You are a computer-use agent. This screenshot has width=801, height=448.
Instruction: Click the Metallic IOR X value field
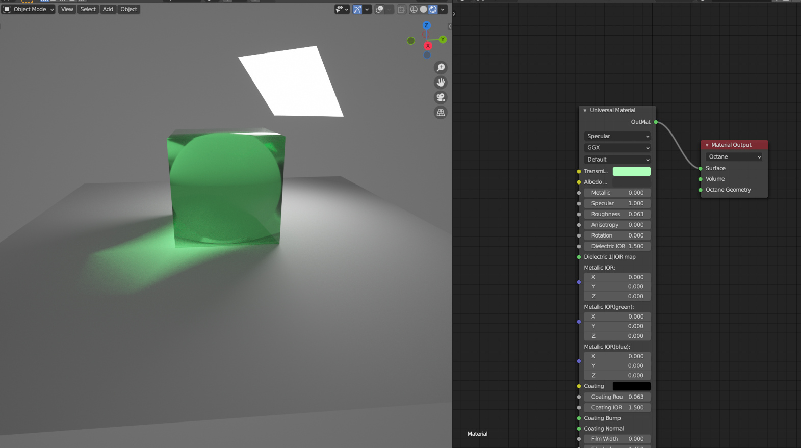617,277
